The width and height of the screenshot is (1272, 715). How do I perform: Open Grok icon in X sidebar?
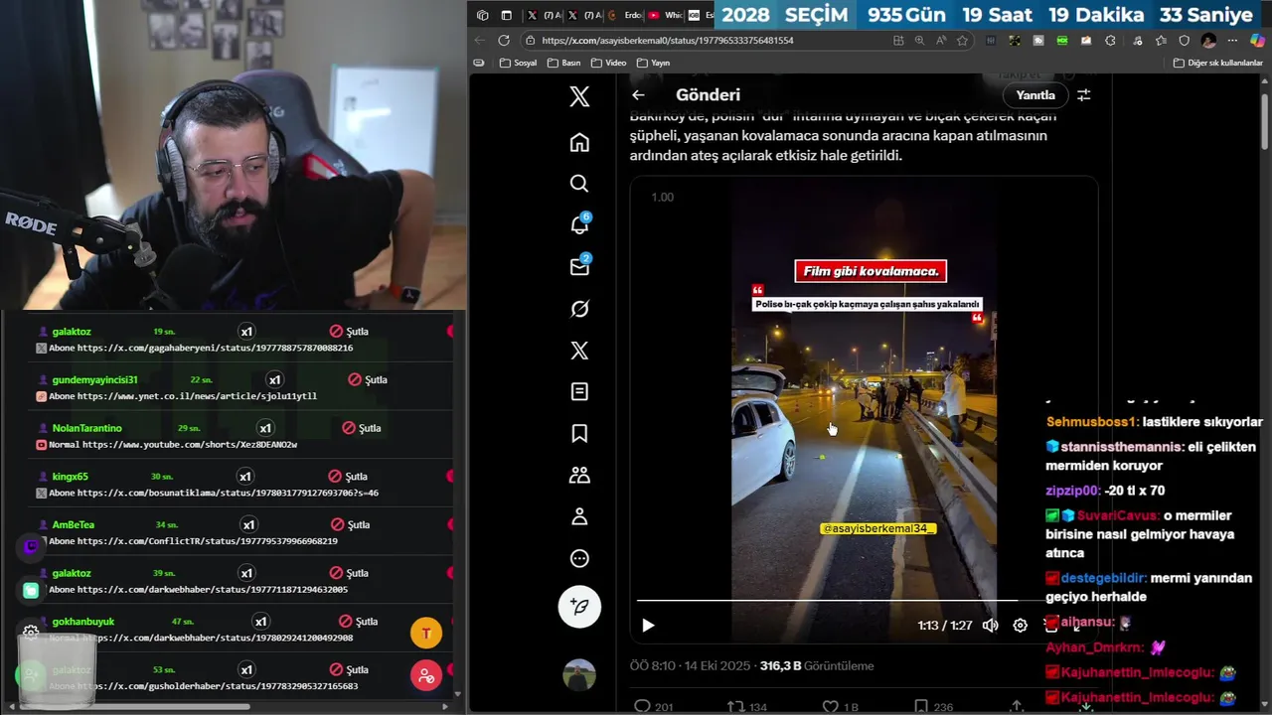tap(579, 309)
